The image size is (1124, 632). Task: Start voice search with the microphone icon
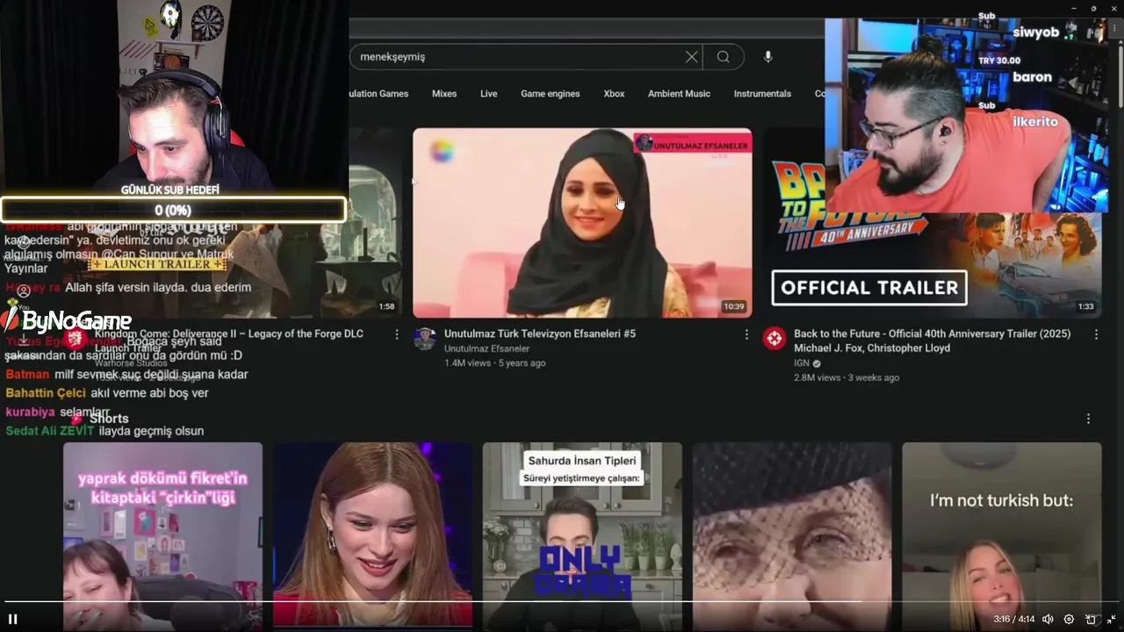click(x=768, y=57)
